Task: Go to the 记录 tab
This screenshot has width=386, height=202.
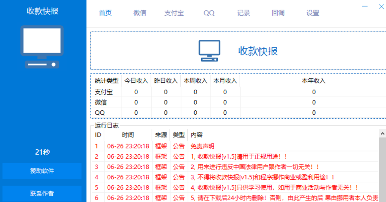Action: click(x=243, y=13)
